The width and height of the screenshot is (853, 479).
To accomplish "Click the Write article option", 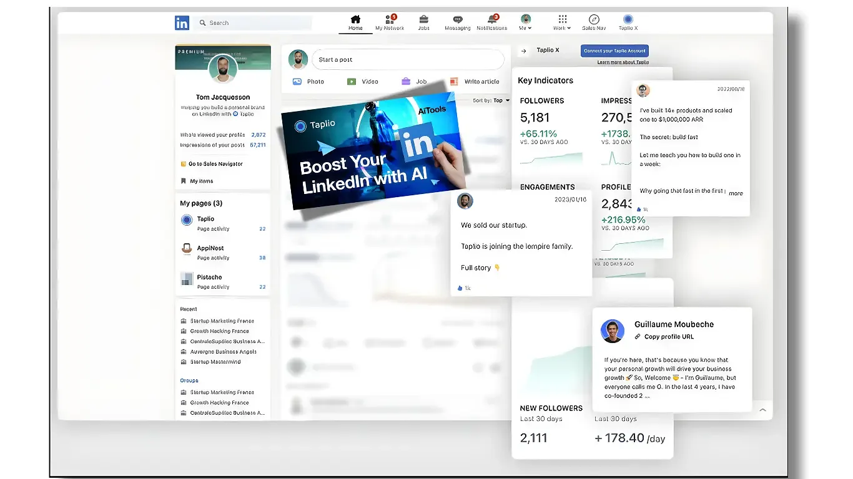I will (x=475, y=82).
